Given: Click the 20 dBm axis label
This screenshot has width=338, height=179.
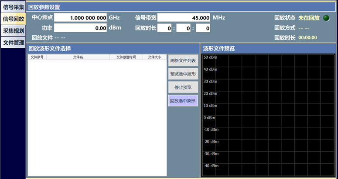Looking at the screenshot, I should click(210, 93).
